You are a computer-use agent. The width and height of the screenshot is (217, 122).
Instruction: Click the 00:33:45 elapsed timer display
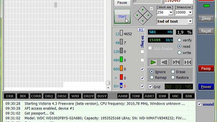pyautogui.click(x=179, y=87)
